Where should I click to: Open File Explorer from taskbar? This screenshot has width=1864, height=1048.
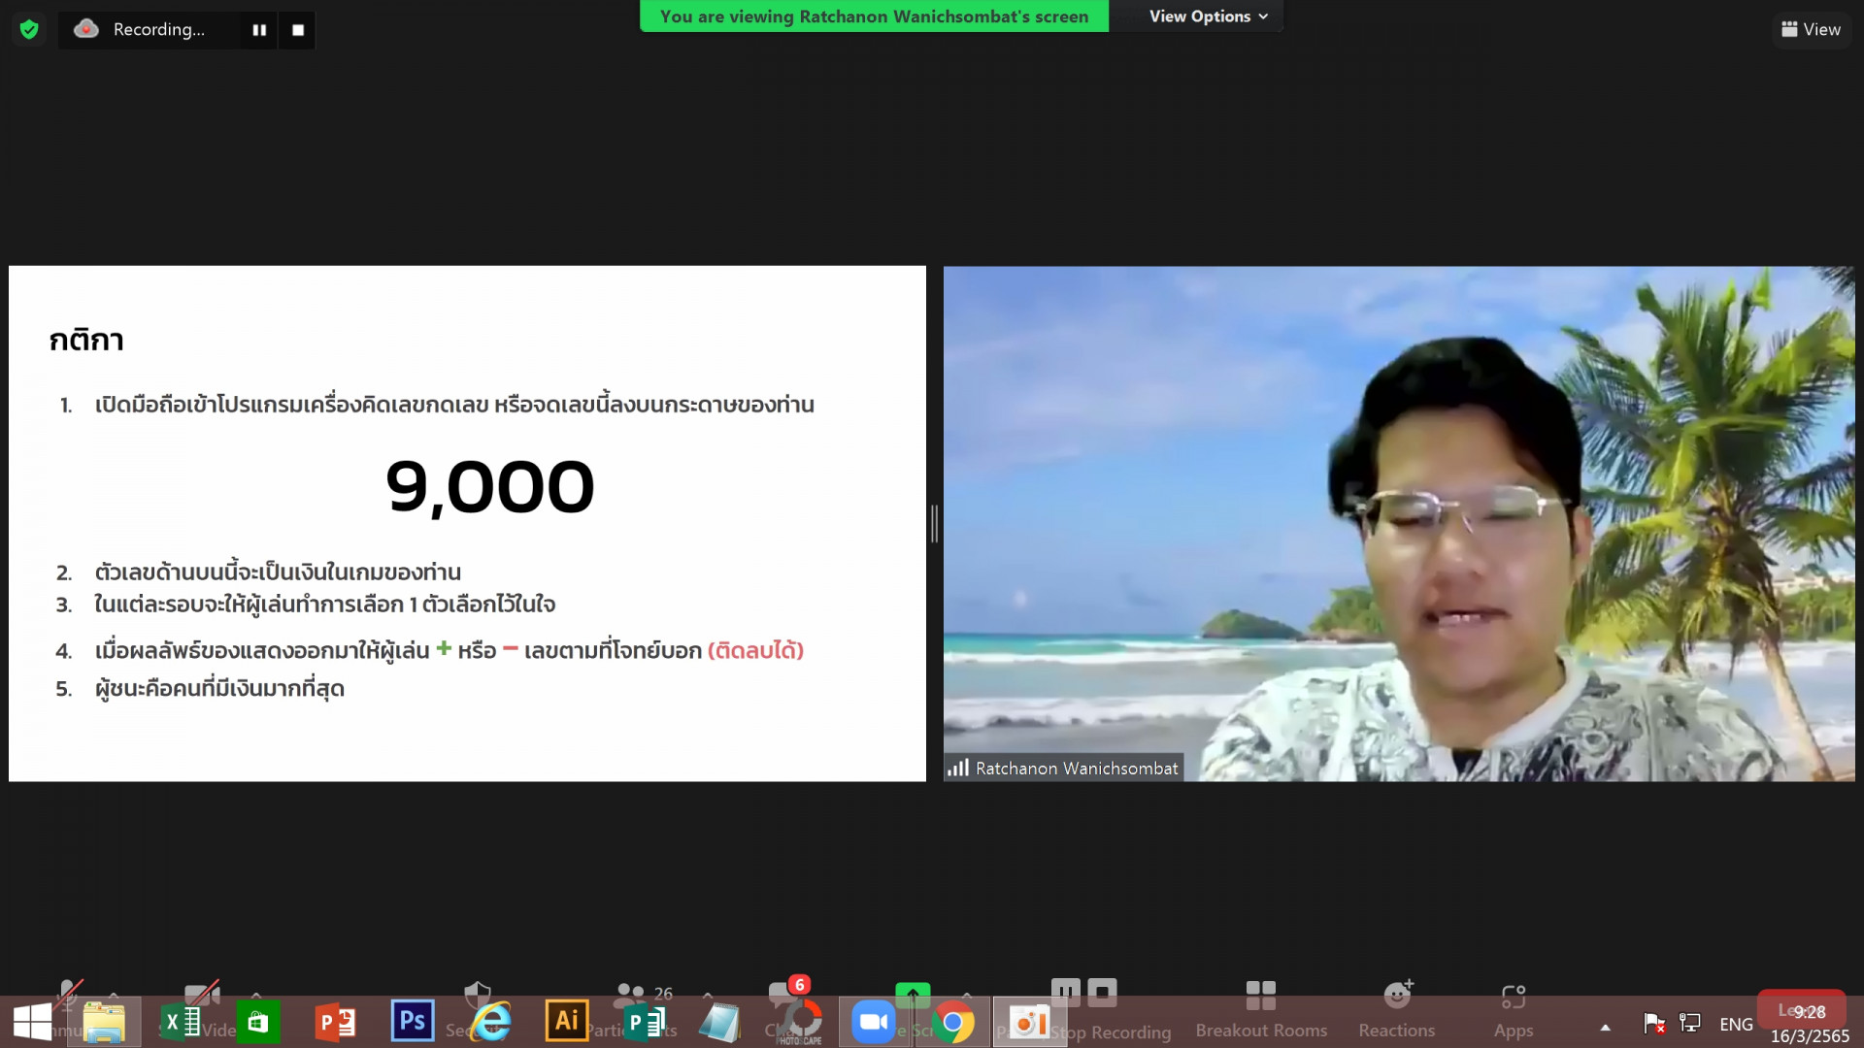pos(104,1022)
